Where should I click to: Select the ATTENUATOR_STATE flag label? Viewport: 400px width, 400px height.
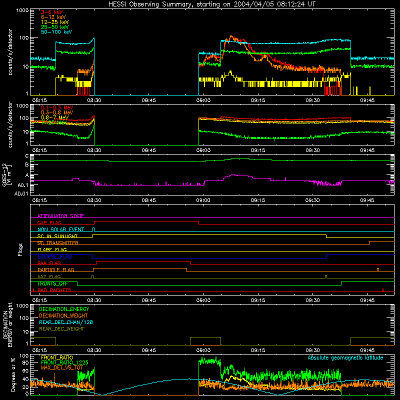[60, 216]
